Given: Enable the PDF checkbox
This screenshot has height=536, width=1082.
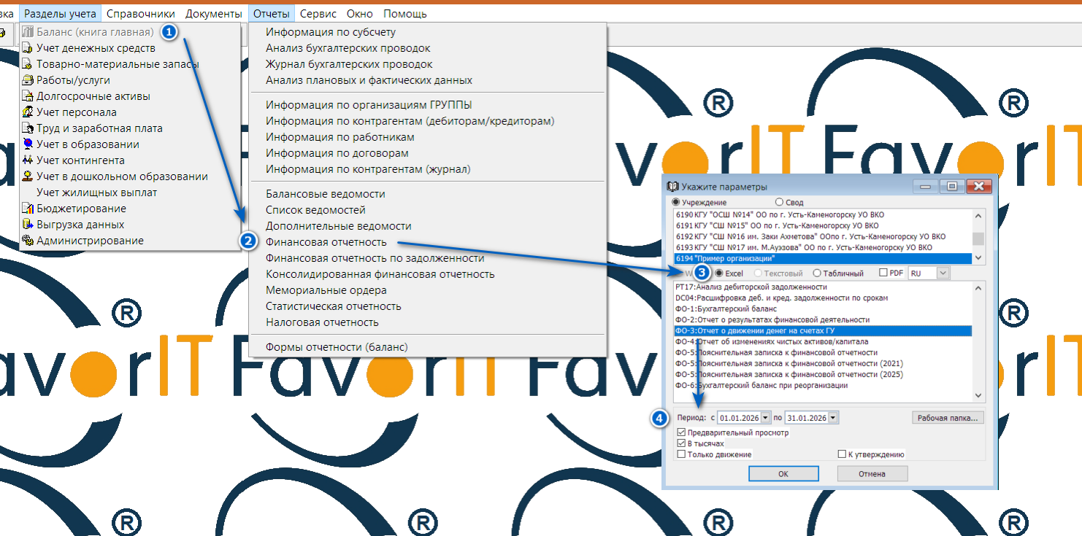Looking at the screenshot, I should pos(884,273).
